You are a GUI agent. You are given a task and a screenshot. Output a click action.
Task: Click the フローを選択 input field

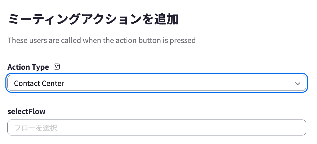click(x=157, y=127)
